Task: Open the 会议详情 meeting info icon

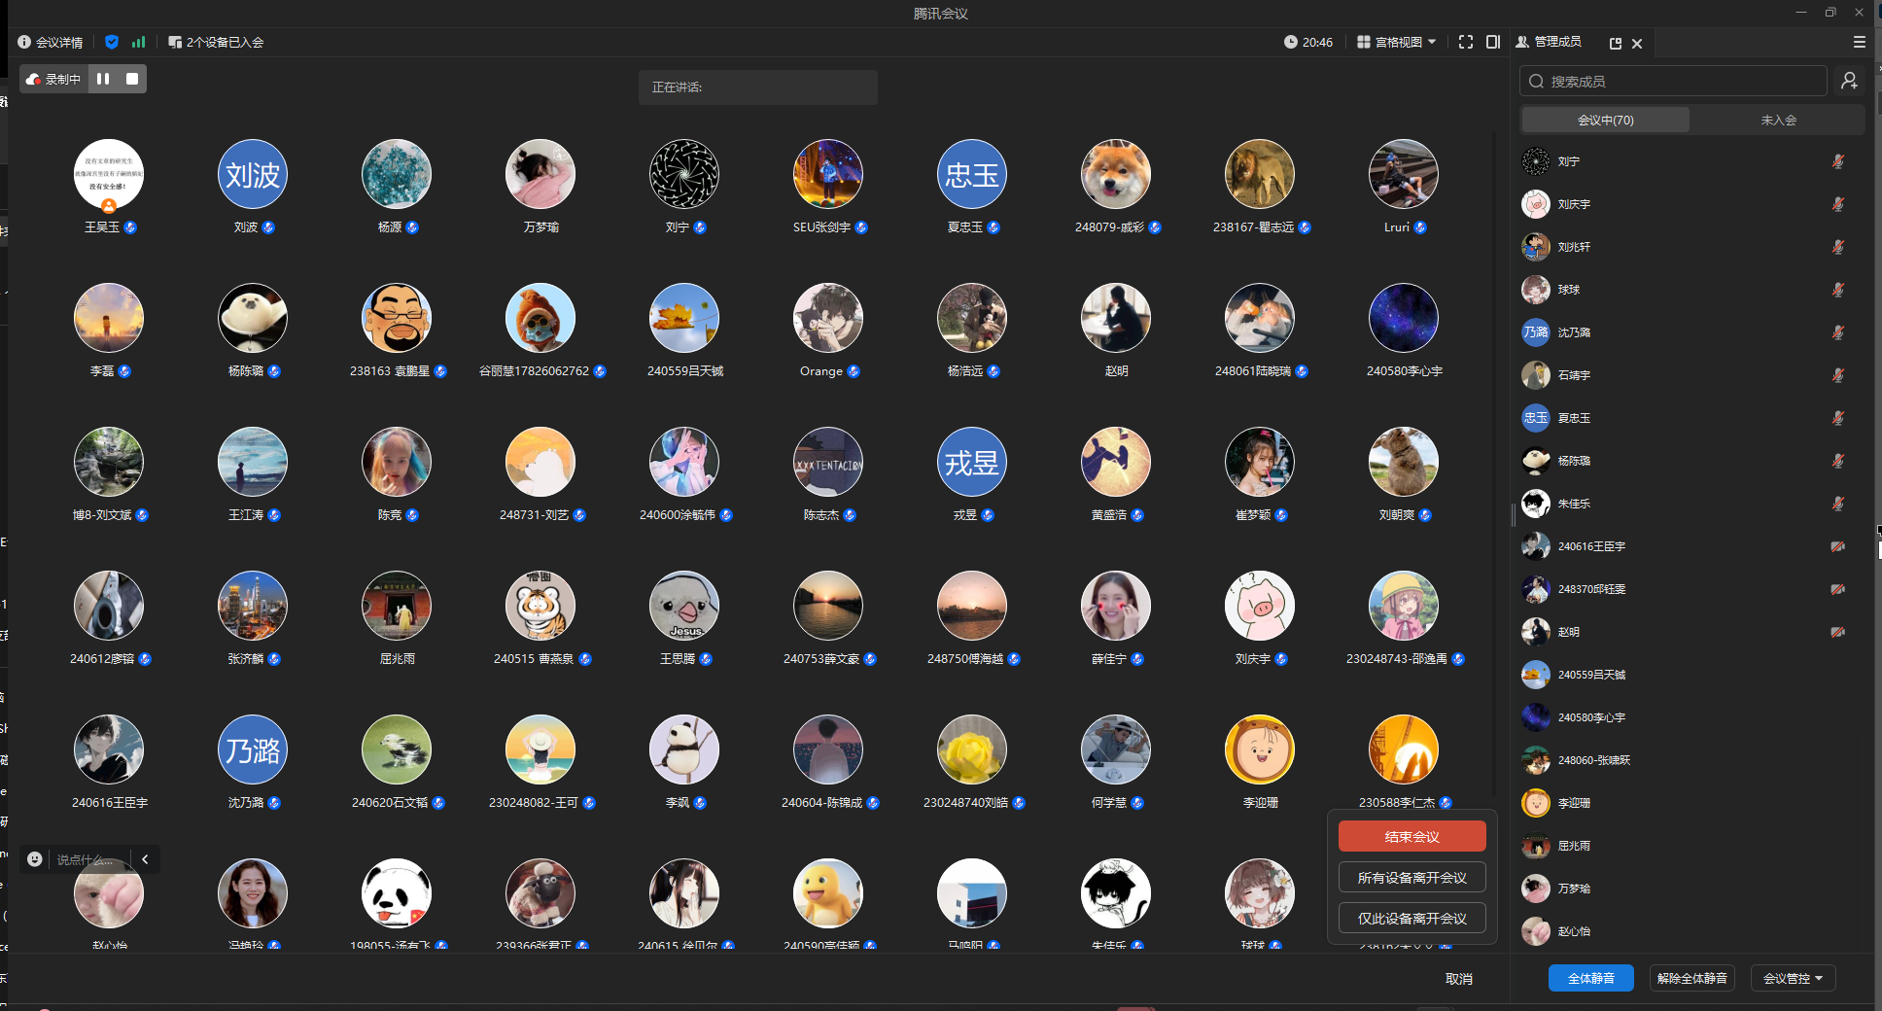Action: pos(24,42)
